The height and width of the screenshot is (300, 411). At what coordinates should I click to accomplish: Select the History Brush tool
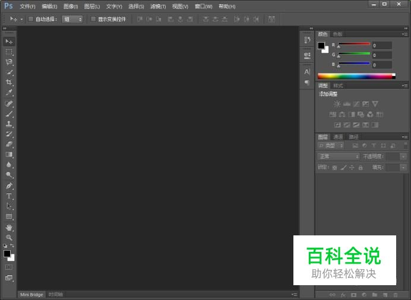9,134
